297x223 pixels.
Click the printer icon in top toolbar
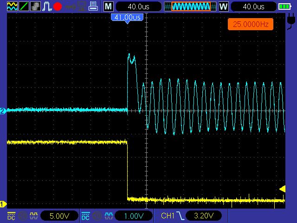[x=93, y=7]
